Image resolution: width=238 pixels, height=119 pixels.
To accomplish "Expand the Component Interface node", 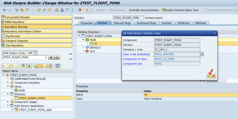I will click(8, 83).
